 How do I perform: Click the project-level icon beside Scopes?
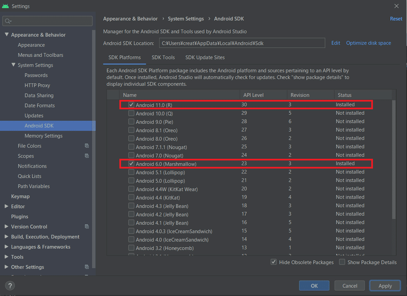tap(86, 156)
